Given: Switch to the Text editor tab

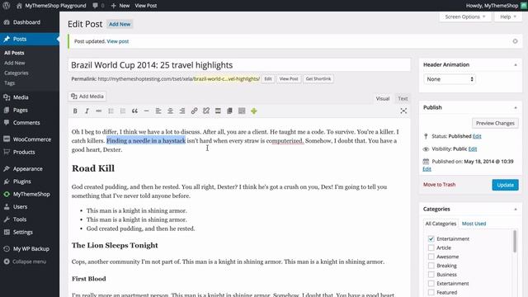Looking at the screenshot, I should tap(403, 98).
